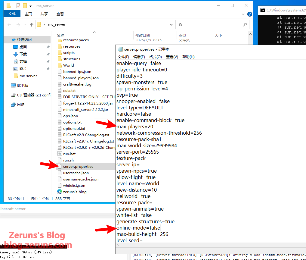Open the zeruns's blog shortcut
306x260 pixels.
pyautogui.click(x=75, y=192)
